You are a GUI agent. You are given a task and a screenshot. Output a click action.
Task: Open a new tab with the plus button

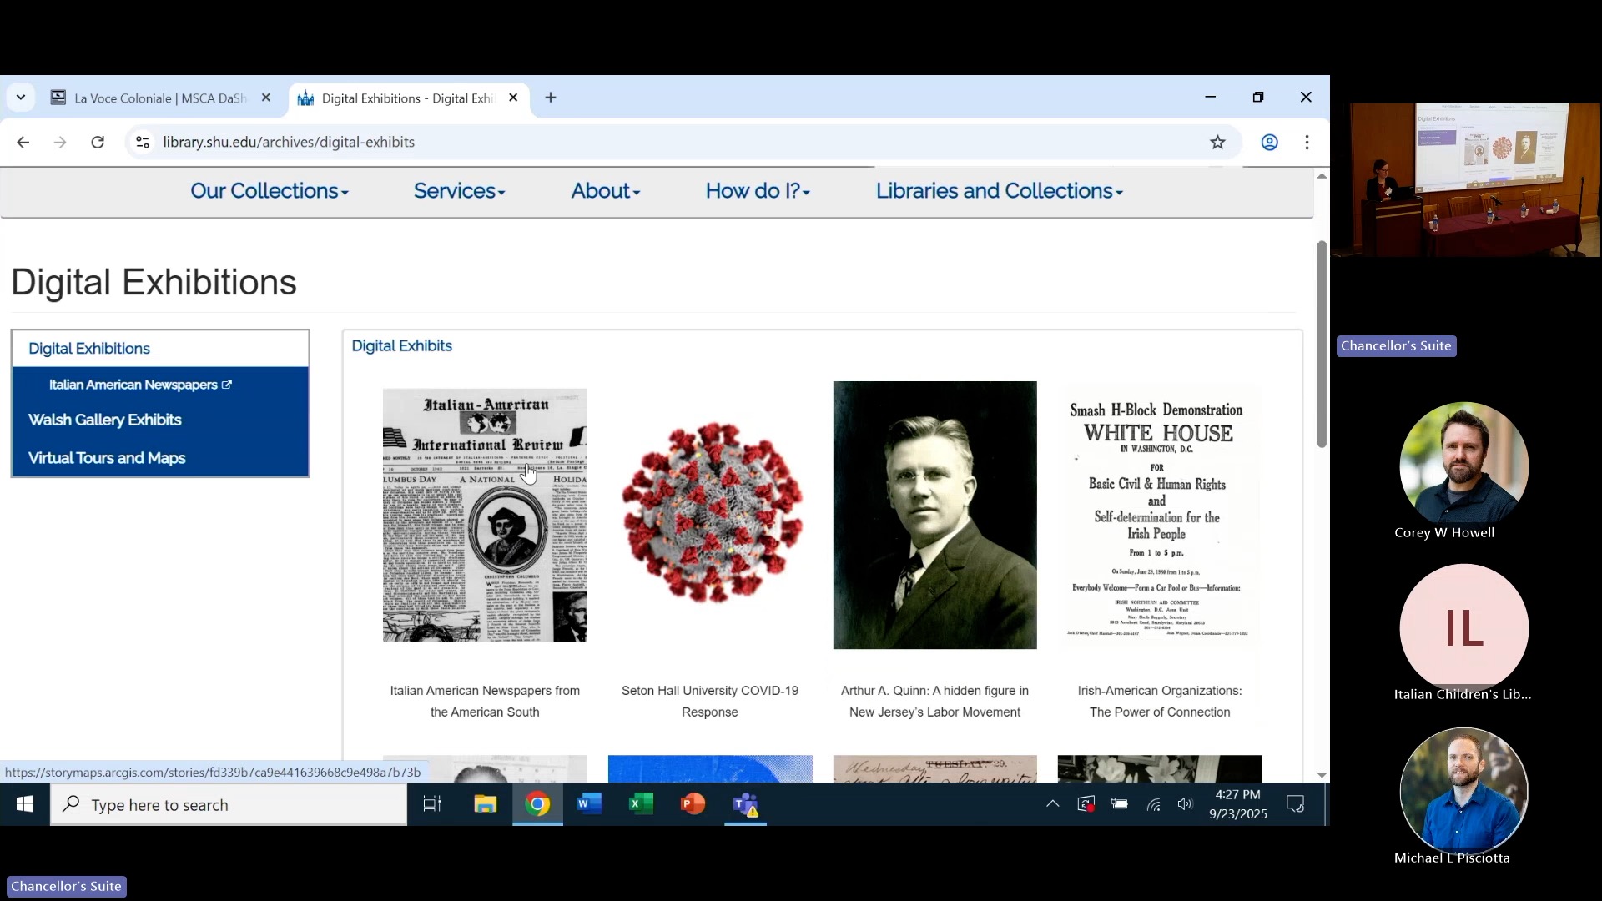pyautogui.click(x=551, y=98)
